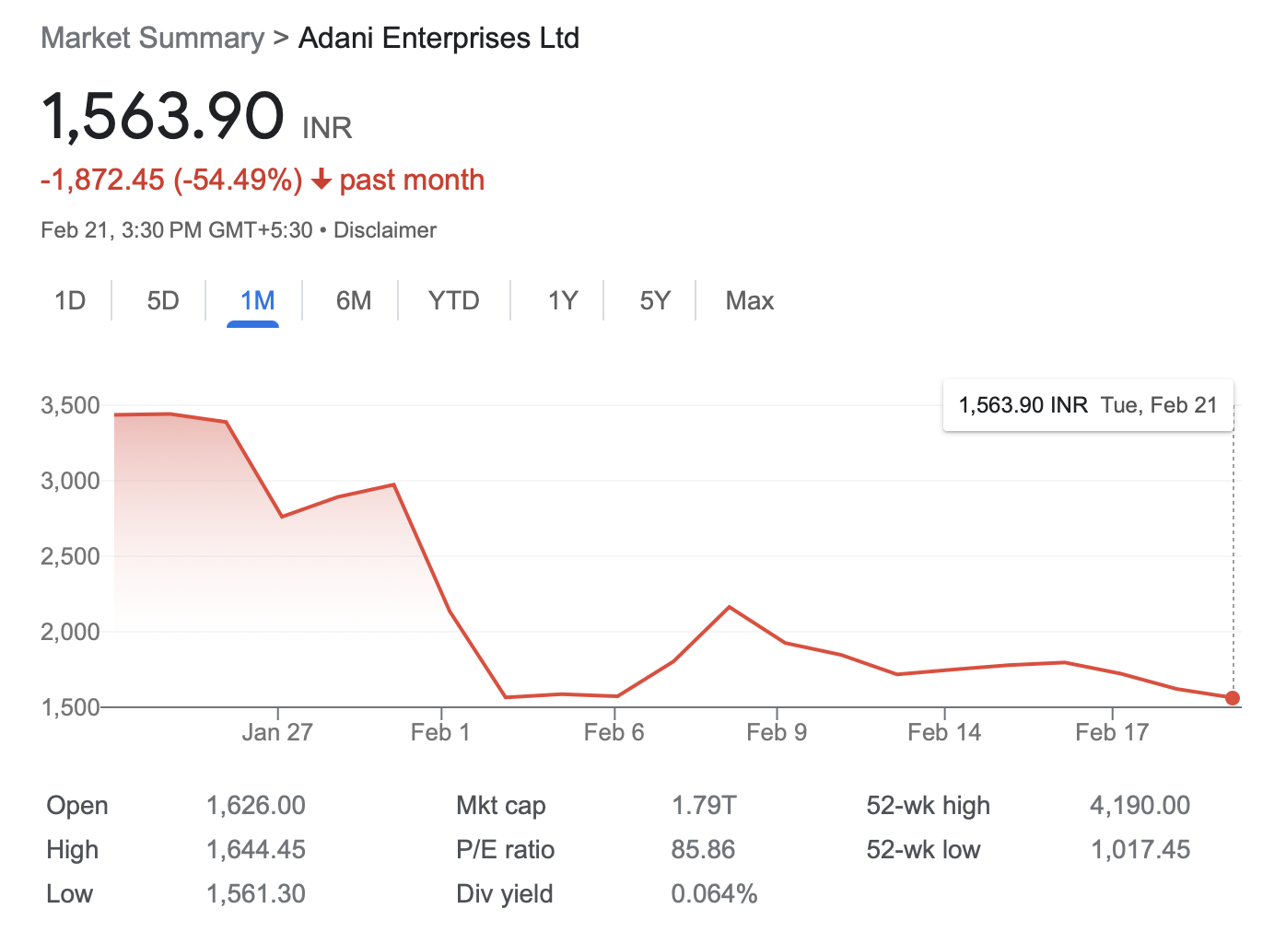Select the 1D time range tab
This screenshot has height=932, width=1286.
[x=70, y=301]
